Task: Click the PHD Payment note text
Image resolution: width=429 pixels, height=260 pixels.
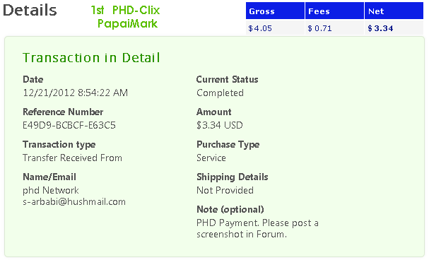Action: click(257, 228)
